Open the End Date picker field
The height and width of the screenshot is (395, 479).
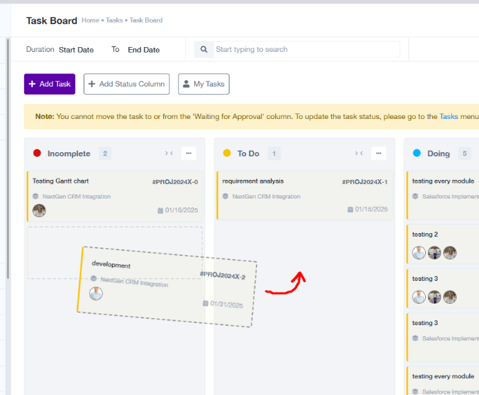pos(144,50)
